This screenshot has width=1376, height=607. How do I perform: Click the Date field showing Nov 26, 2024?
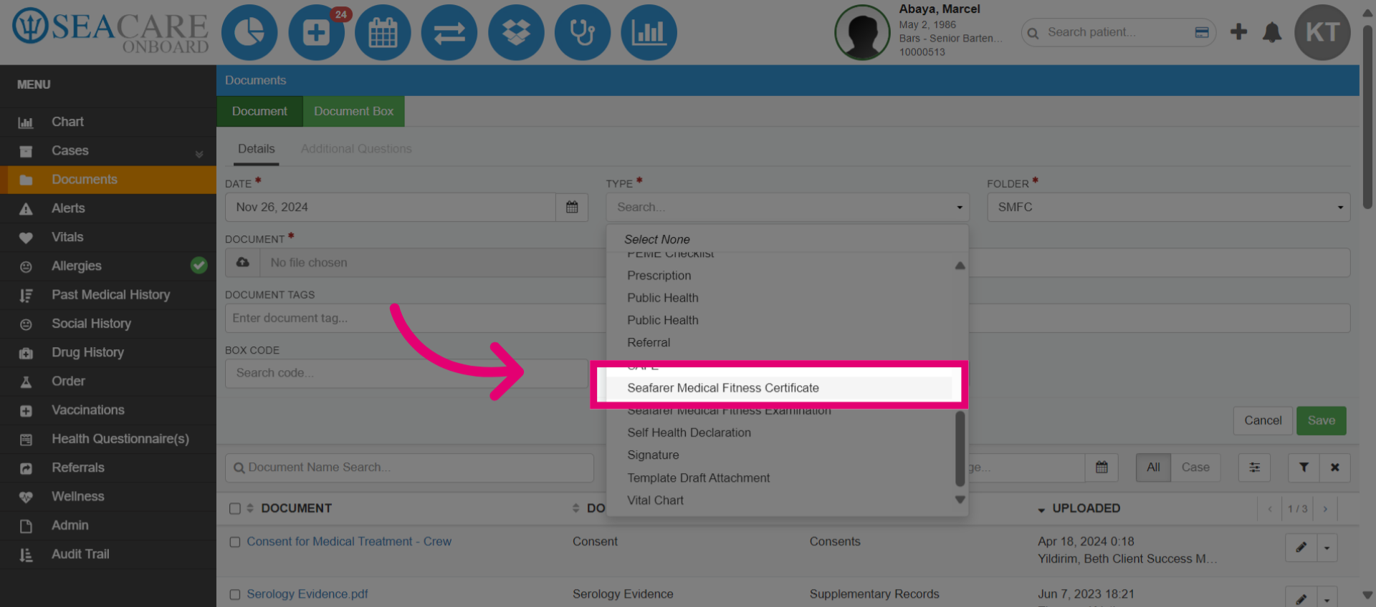(391, 207)
